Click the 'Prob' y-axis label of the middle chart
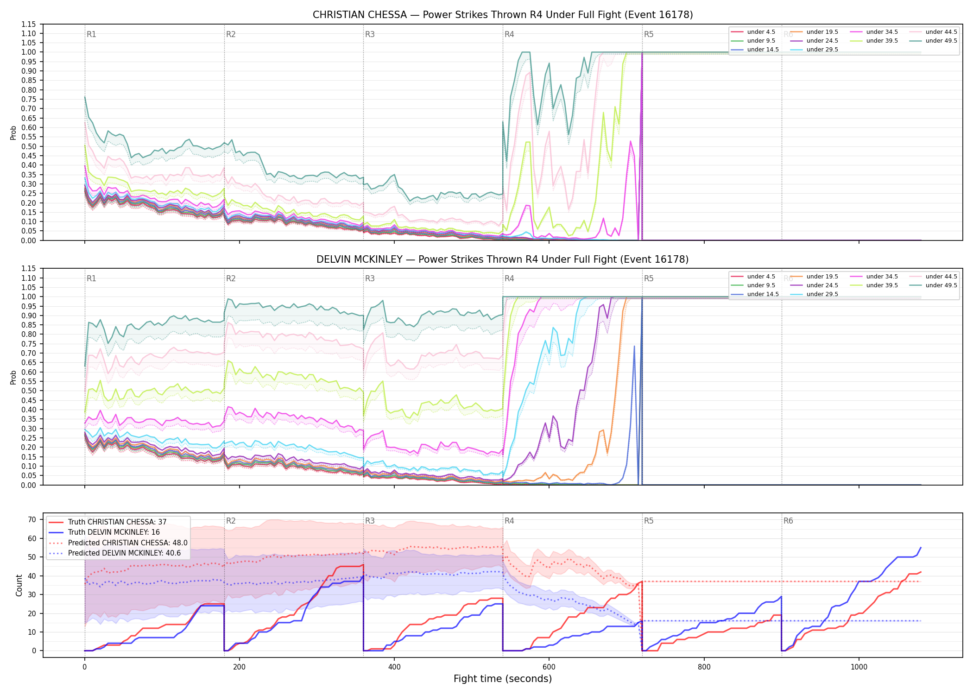The image size is (973, 695). (13, 377)
